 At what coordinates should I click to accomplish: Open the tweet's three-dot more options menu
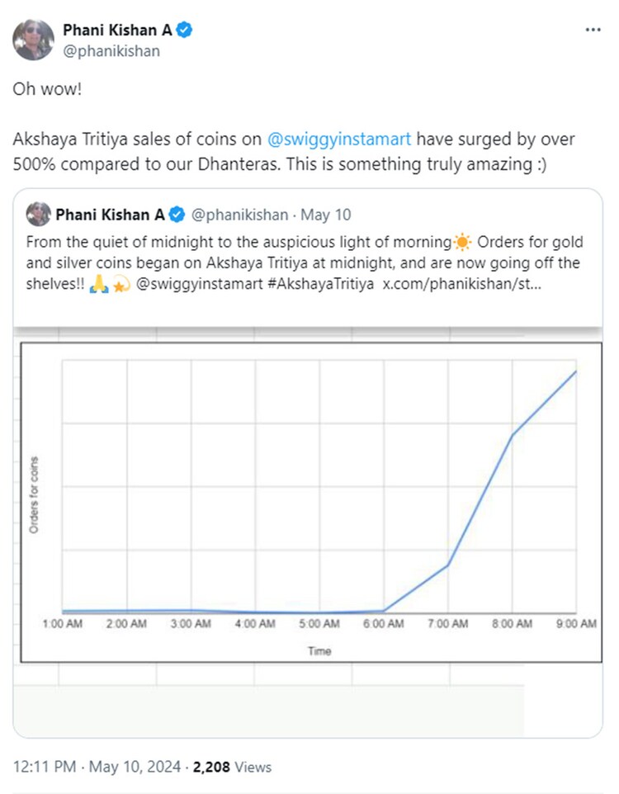[593, 30]
